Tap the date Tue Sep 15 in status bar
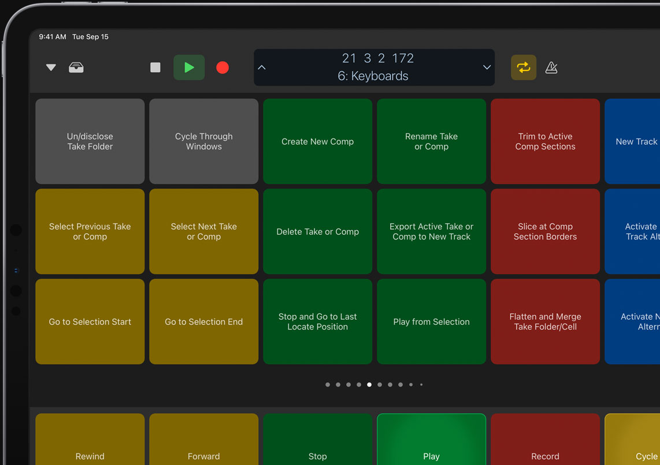Viewport: 660px width, 465px height. click(x=91, y=36)
